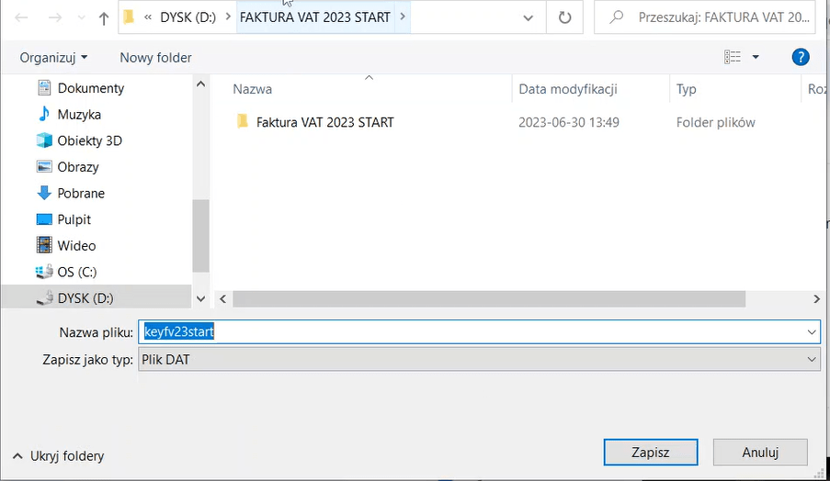Click the Zapisz button
The image size is (830, 481).
[650, 452]
